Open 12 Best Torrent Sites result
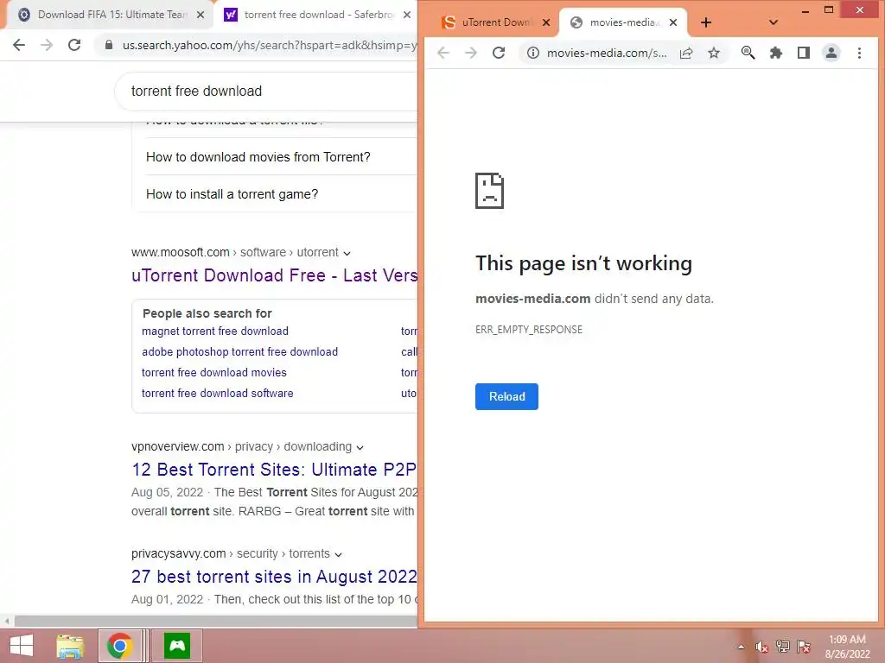Viewport: 885px width, 663px height. pyautogui.click(x=274, y=470)
